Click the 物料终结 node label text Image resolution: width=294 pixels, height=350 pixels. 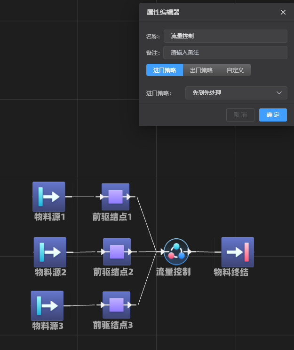click(231, 272)
